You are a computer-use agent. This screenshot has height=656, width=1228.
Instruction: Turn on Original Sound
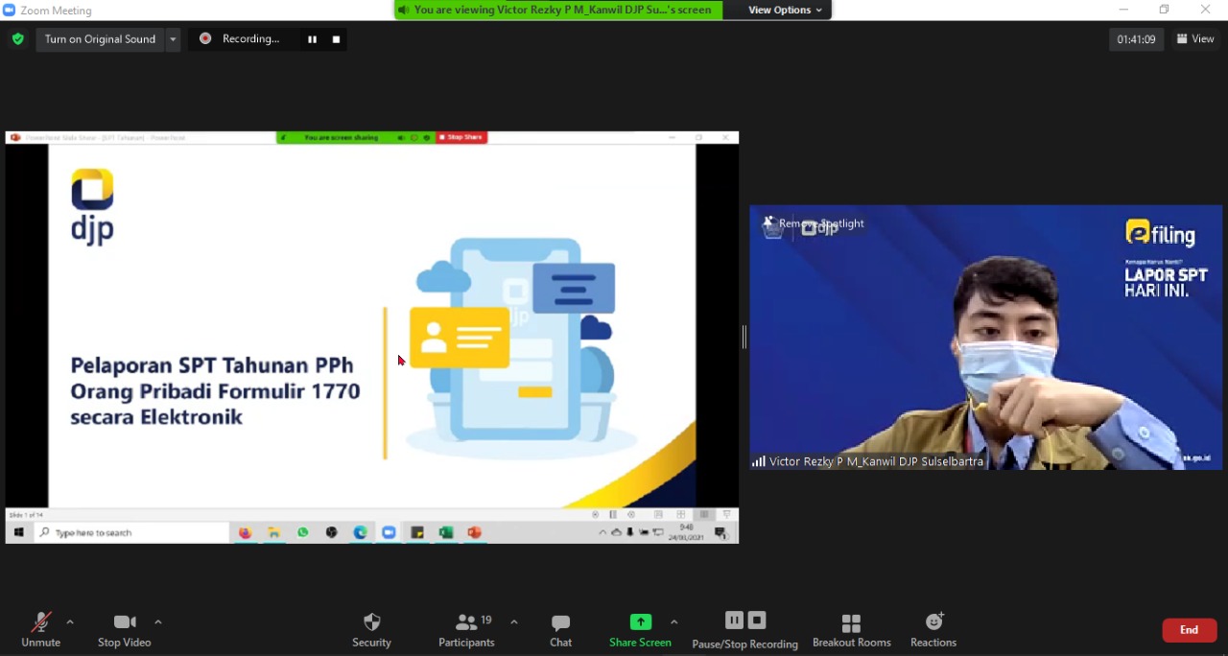pos(100,39)
